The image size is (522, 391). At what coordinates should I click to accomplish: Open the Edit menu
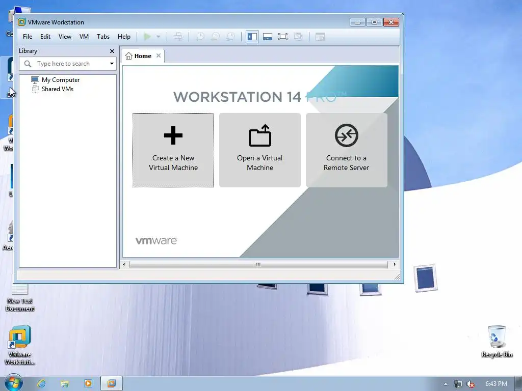click(45, 37)
